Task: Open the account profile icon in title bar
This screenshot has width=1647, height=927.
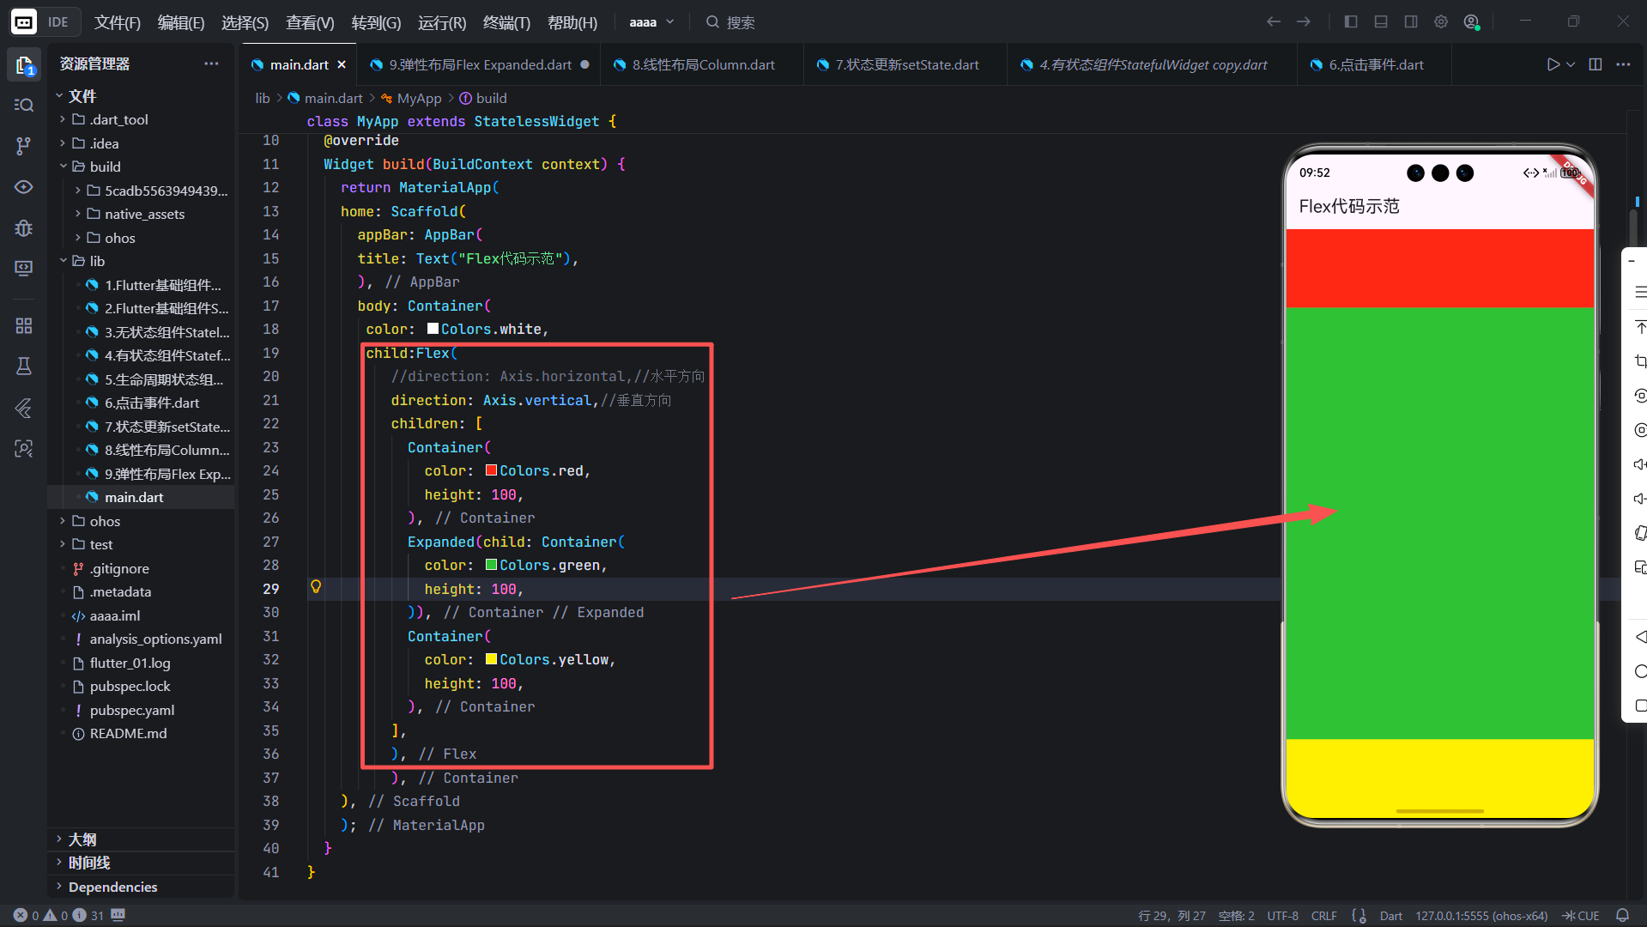Action: coord(1471,21)
